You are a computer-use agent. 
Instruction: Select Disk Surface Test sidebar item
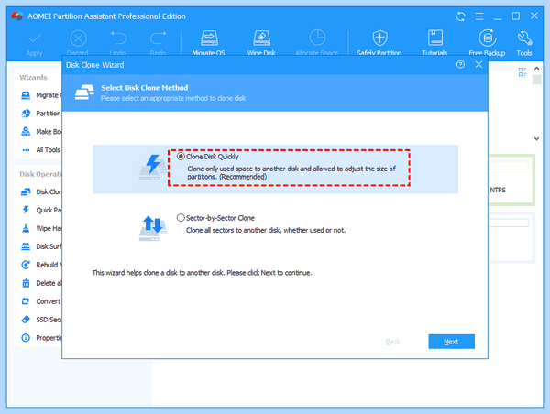[x=41, y=246]
